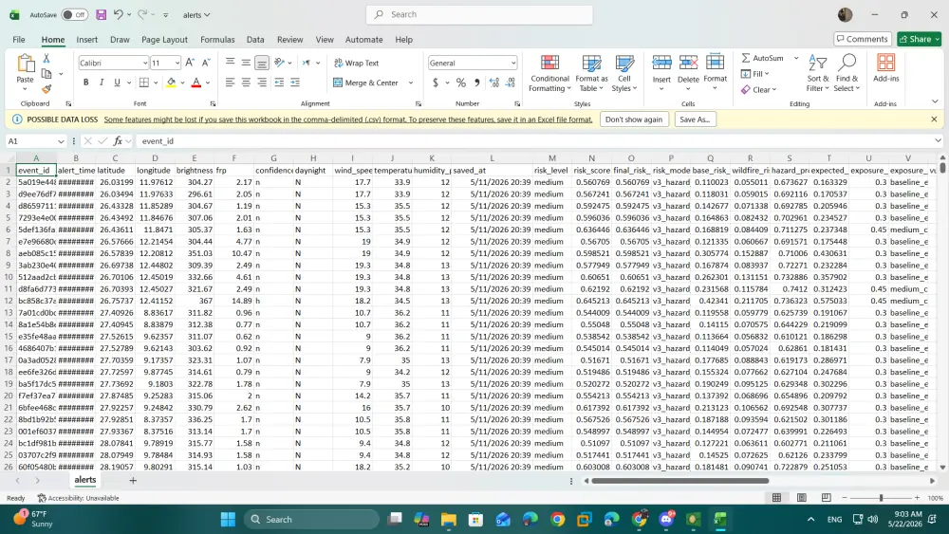Click the Copy icon in Clipboard group
This screenshot has width=949, height=534.
click(46, 74)
